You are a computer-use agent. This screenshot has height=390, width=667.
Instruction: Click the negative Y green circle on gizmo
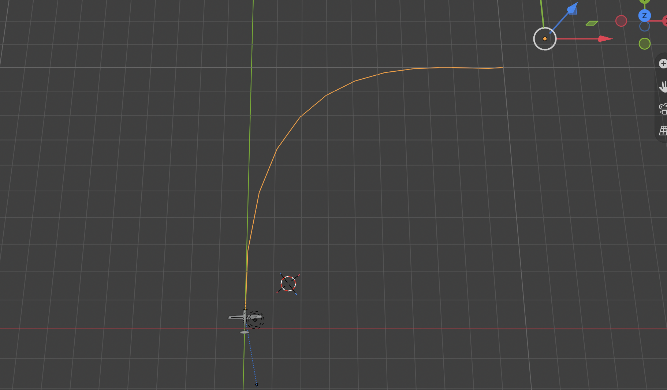645,44
